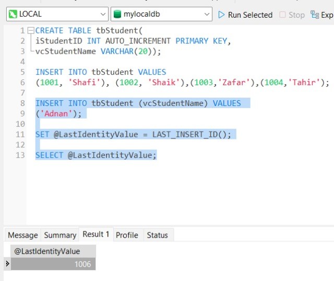Click the Run Selected play icon
Viewport: 334px width, 281px height.
222,15
